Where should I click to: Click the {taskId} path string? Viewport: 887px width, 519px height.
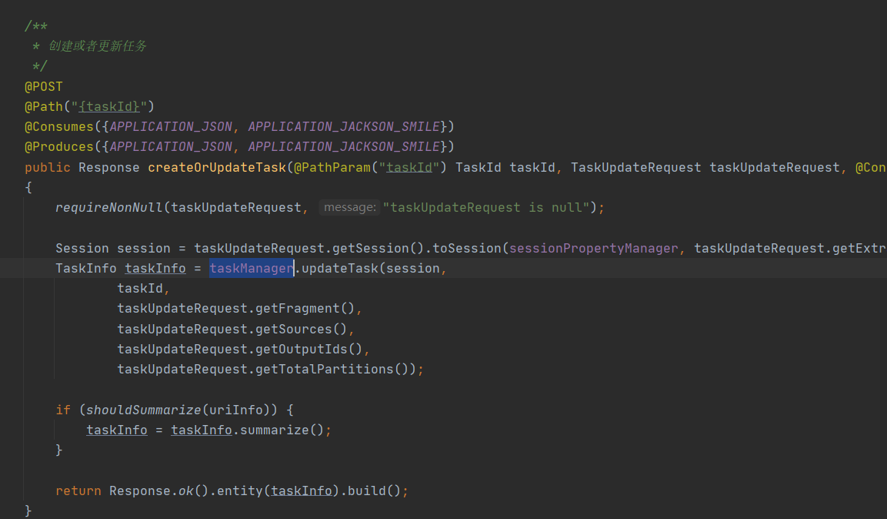109,106
